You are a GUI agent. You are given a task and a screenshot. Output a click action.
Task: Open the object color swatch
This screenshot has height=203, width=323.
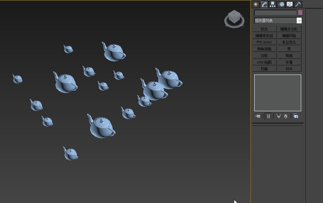pos(300,13)
